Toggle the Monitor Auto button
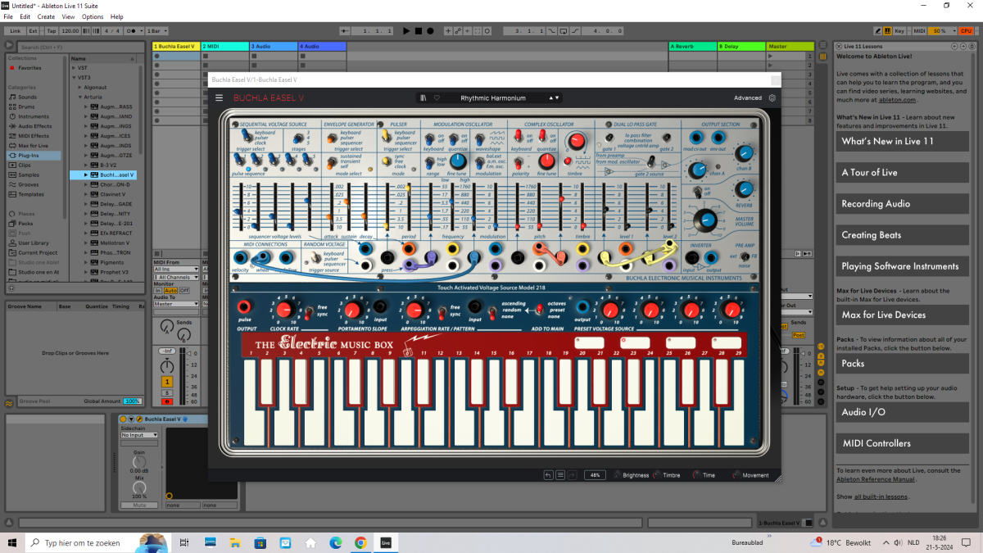Viewport: 983px width, 553px height. [x=170, y=290]
